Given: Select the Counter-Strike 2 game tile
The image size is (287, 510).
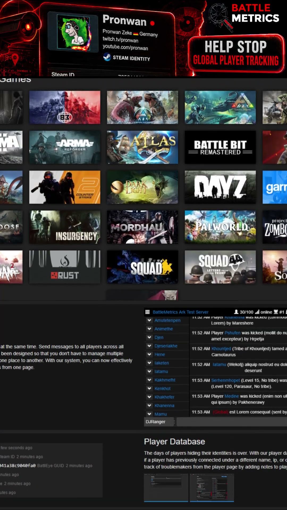Looking at the screenshot, I should (65, 187).
